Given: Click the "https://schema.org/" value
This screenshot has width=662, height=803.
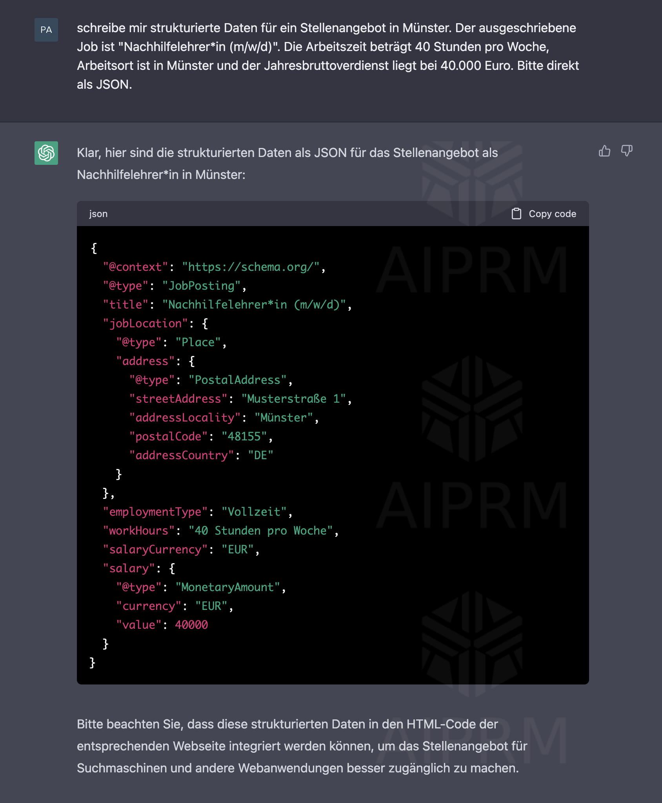Looking at the screenshot, I should click(x=251, y=267).
